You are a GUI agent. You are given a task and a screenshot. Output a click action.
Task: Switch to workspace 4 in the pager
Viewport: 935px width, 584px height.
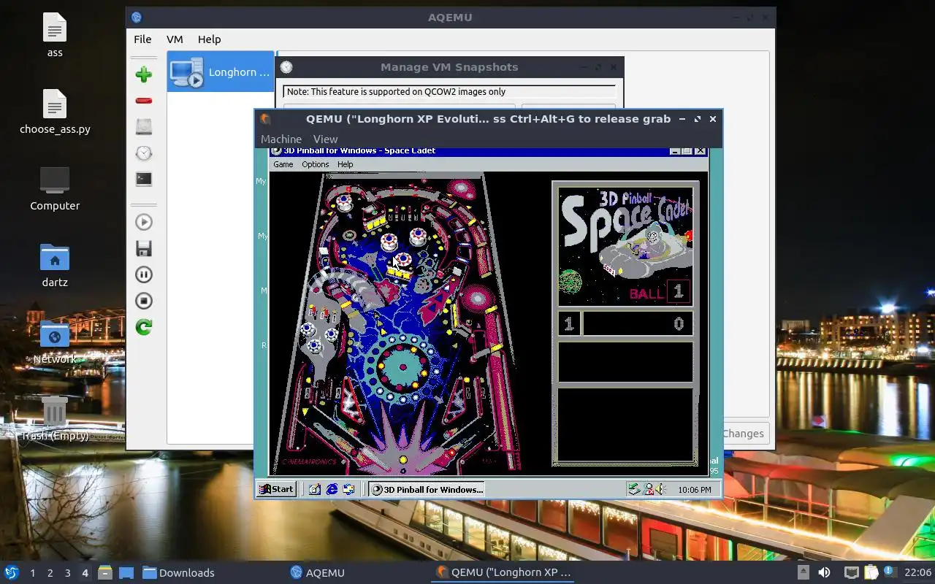click(x=85, y=573)
